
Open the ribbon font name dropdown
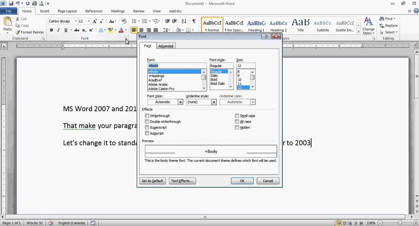pos(76,21)
